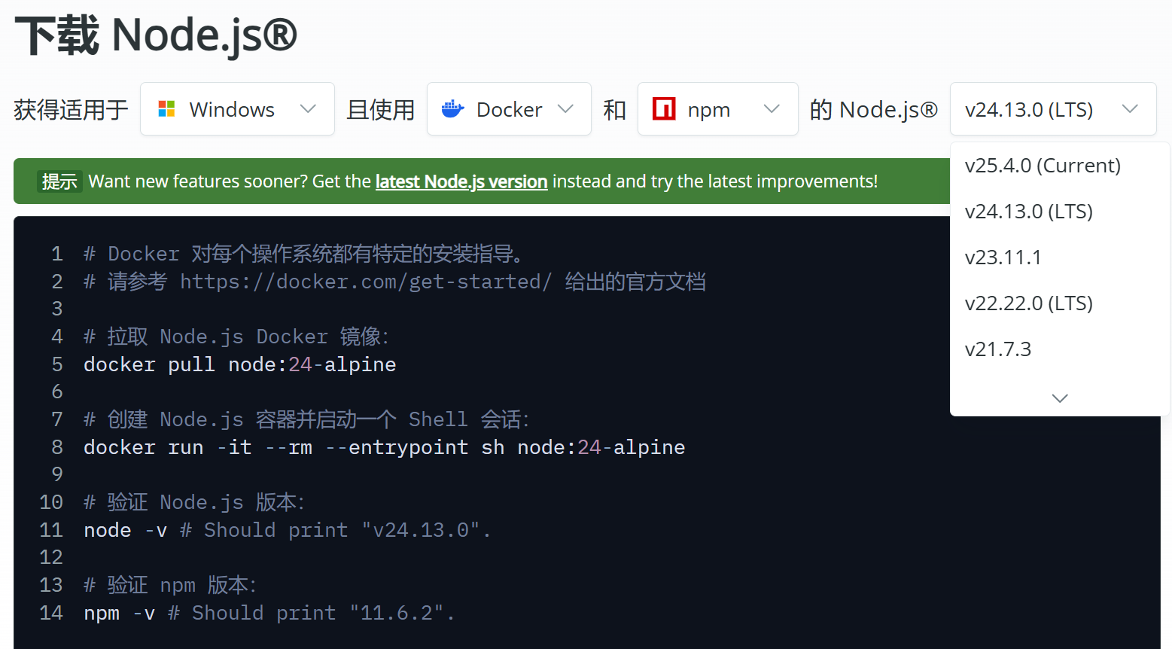The height and width of the screenshot is (649, 1172).
Task: Click the red npm logo icon
Action: (x=664, y=109)
